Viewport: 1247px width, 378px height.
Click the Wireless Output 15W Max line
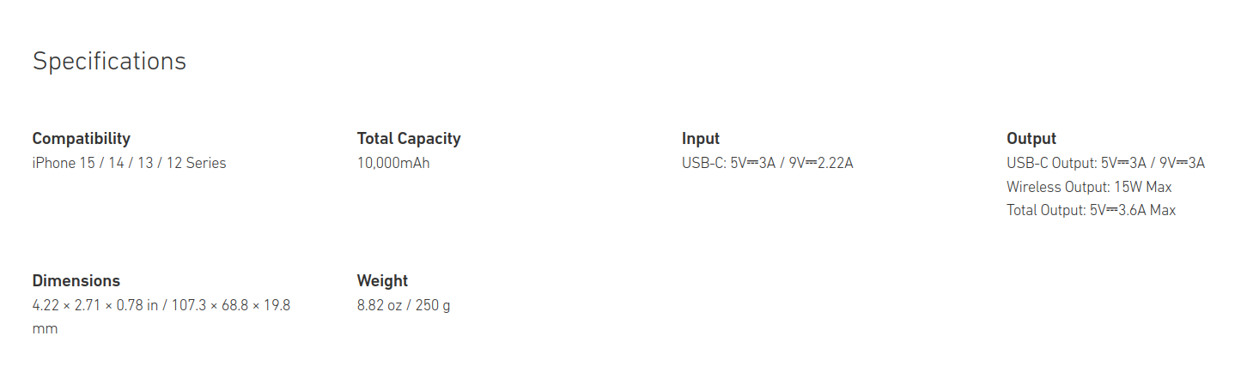click(1089, 187)
